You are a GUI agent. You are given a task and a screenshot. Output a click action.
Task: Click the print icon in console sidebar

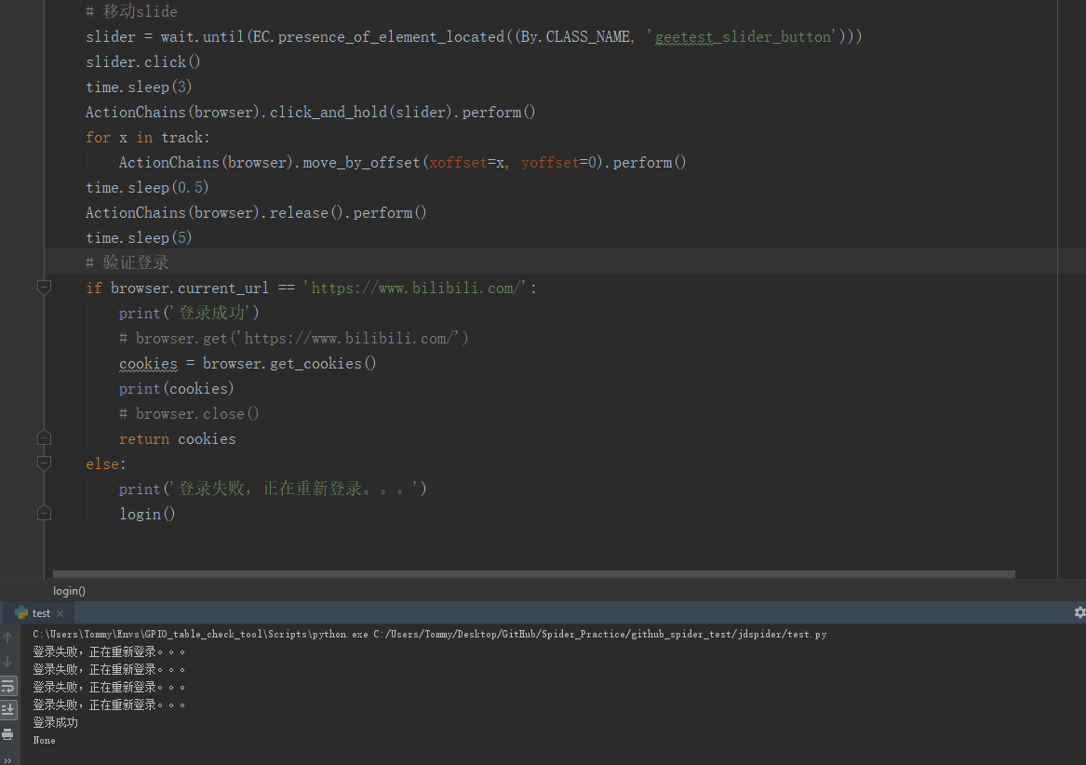tap(7, 733)
